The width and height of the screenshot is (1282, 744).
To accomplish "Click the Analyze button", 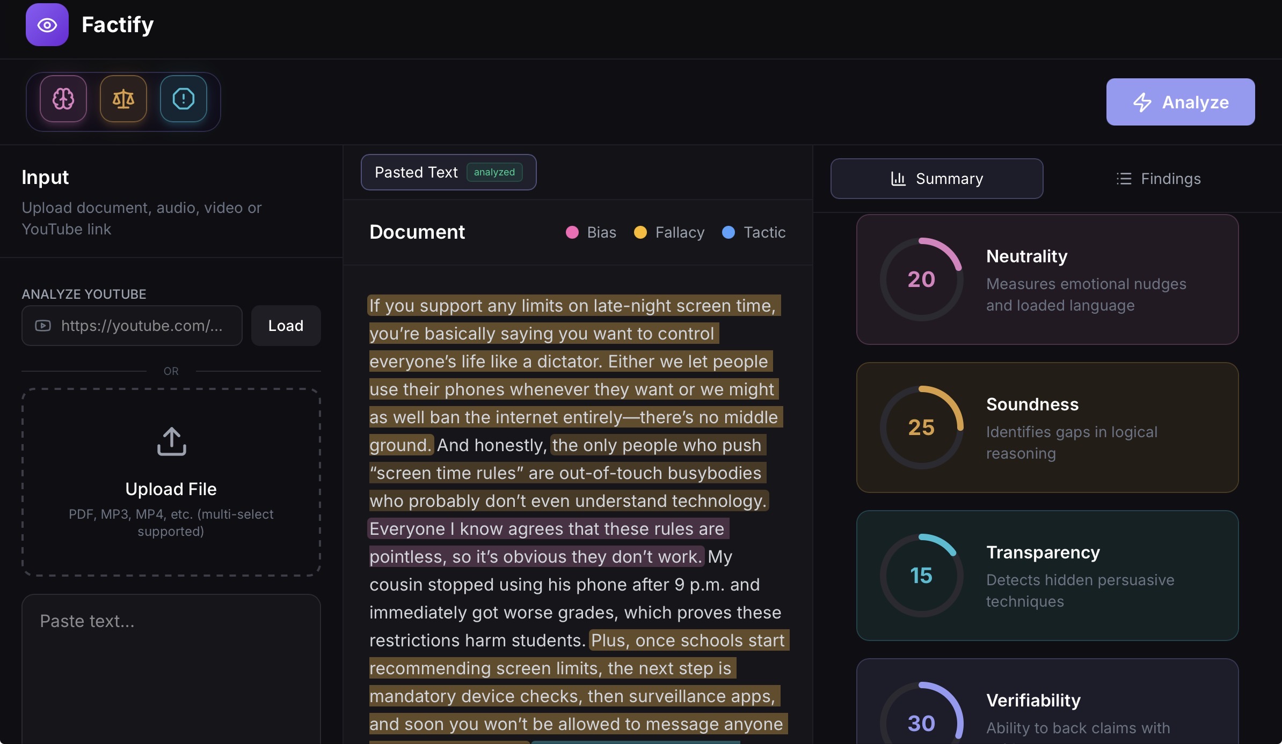I will click(x=1180, y=102).
